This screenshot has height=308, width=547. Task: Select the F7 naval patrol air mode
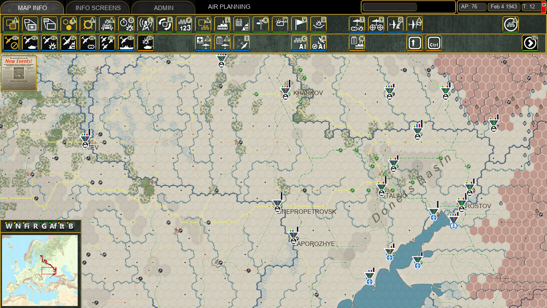click(x=126, y=43)
